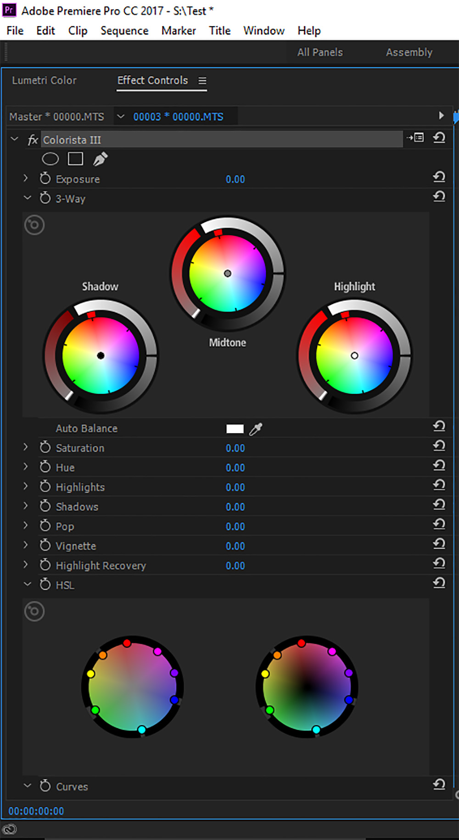Collapse the 3-Way section
Screen dimensions: 459x840
27,197
